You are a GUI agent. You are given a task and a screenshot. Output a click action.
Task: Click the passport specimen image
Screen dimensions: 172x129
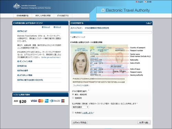99,64
